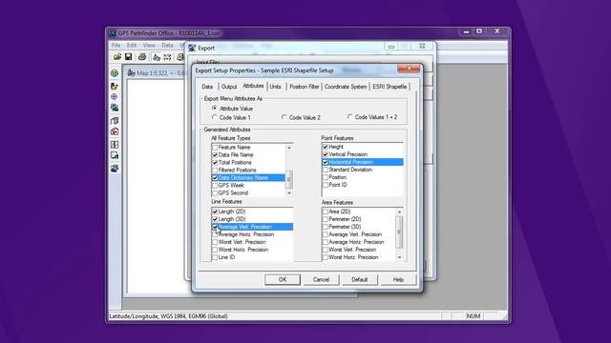Open a file with the folder toolbar icon

pos(117,57)
